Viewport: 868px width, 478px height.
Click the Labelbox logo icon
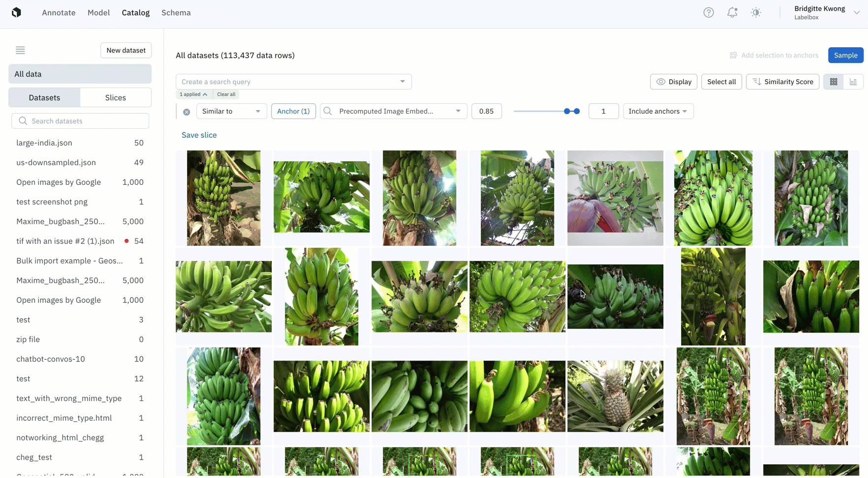coord(16,13)
